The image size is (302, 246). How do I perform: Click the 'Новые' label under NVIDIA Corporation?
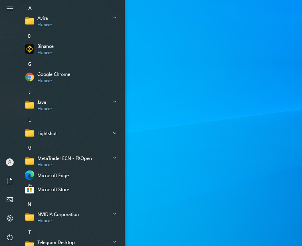(44, 221)
